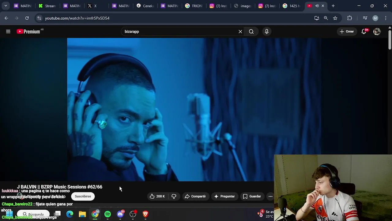Clear the search text with the X
392x221 pixels.
[240, 31]
